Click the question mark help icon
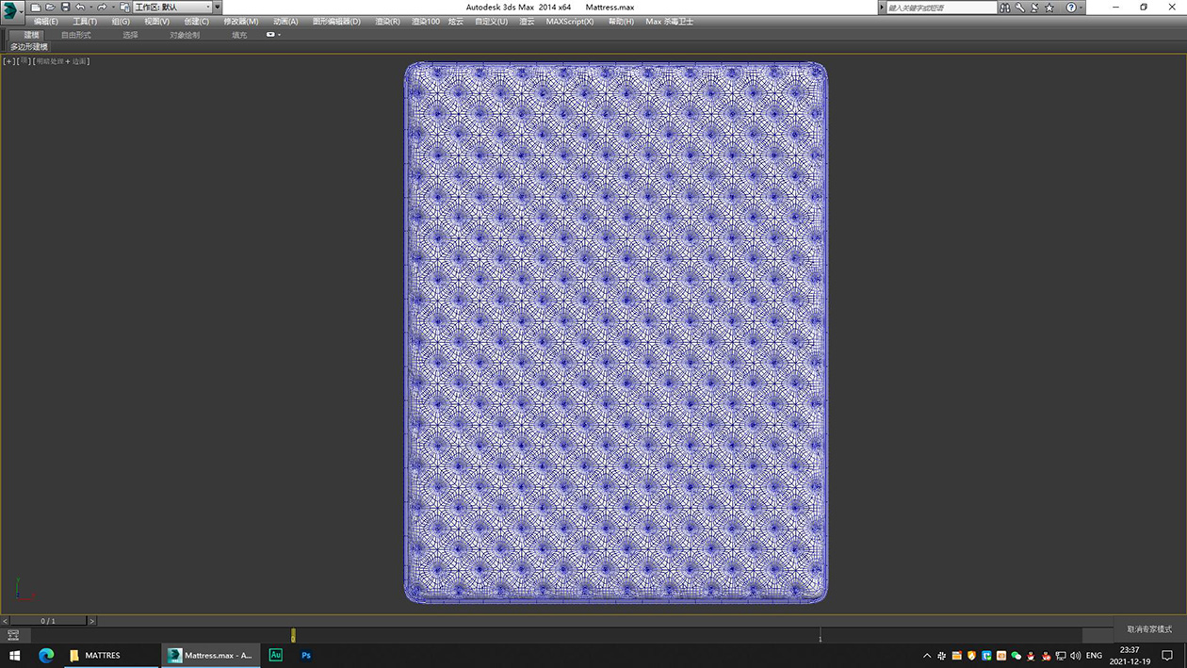Viewport: 1187px width, 668px height. [1071, 8]
